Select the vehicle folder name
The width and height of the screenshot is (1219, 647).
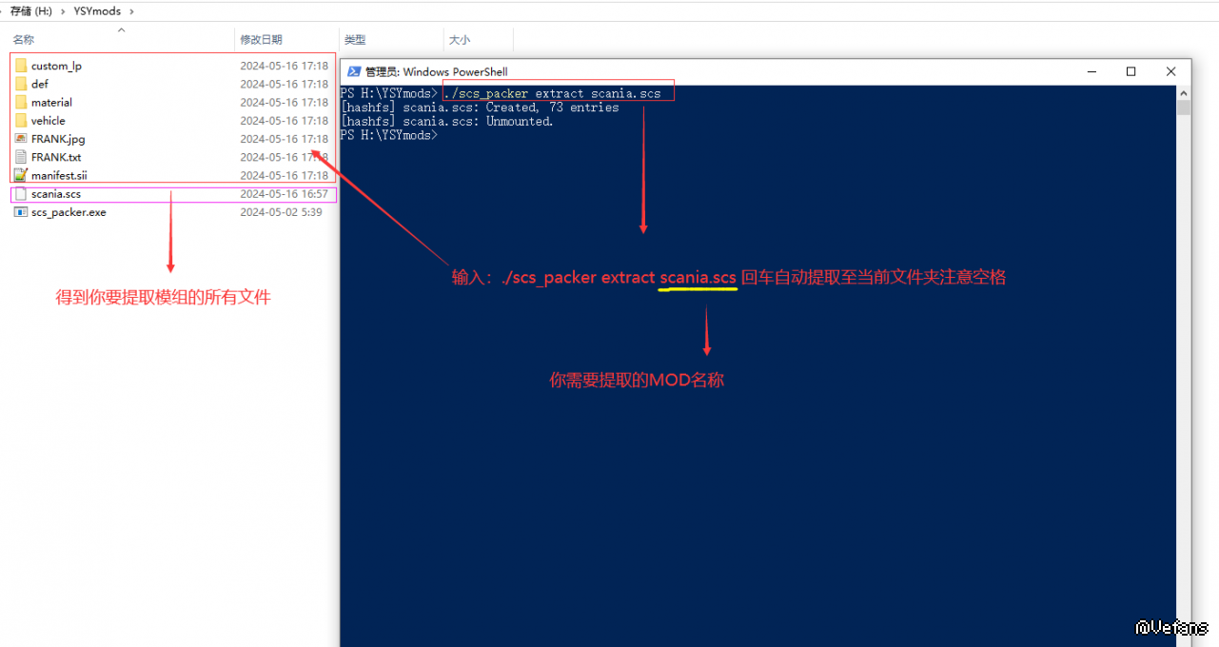click(x=49, y=121)
